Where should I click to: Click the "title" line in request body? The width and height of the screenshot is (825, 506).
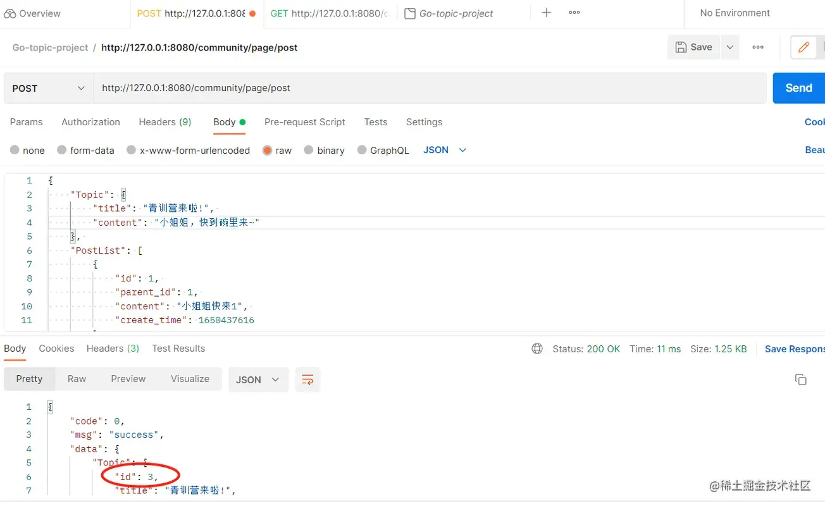click(x=154, y=209)
